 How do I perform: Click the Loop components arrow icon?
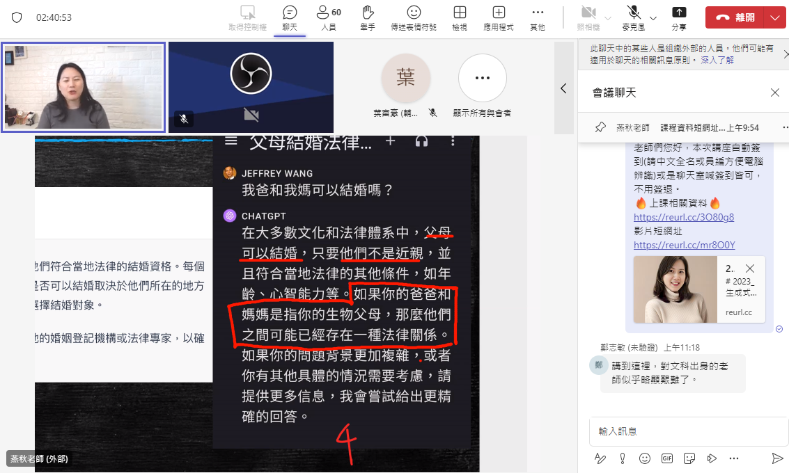click(x=712, y=458)
